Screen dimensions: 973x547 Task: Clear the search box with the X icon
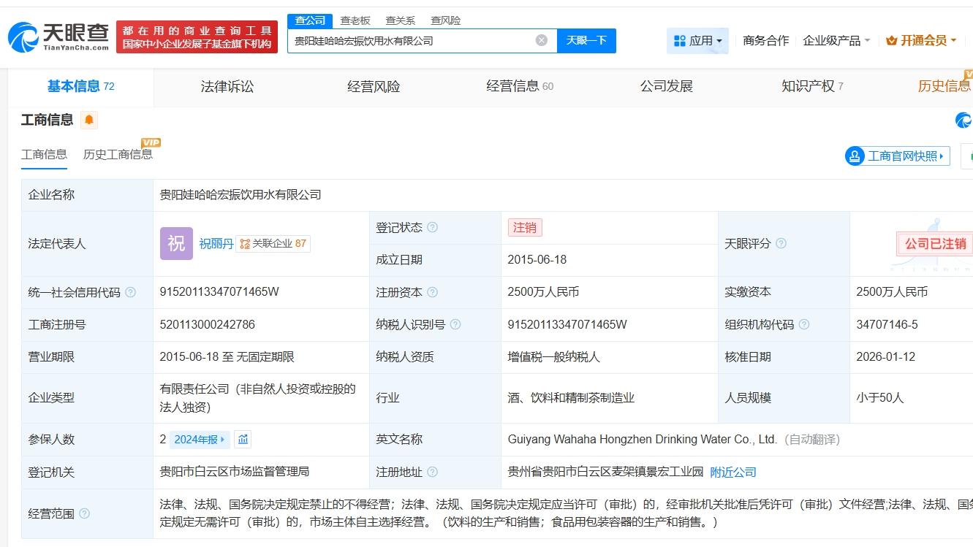(539, 41)
